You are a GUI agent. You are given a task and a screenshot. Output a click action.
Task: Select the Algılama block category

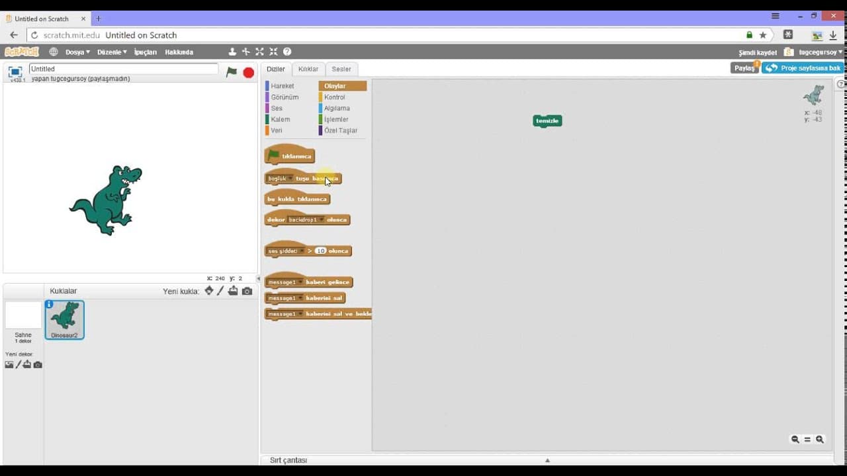point(337,108)
